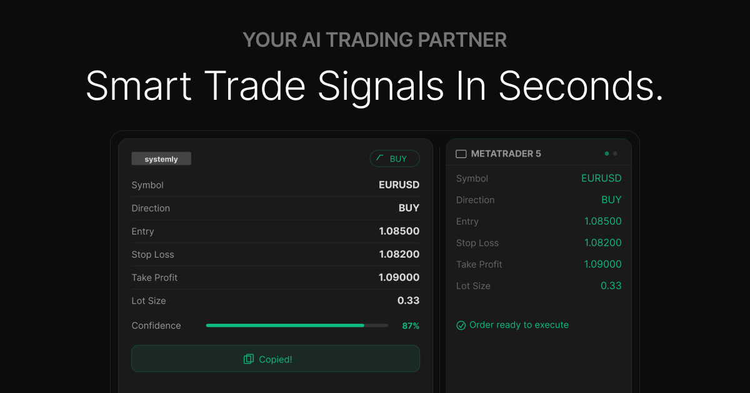Click the green EURUSD value in MetaTrader panel
This screenshot has width=750, height=393.
(x=601, y=178)
